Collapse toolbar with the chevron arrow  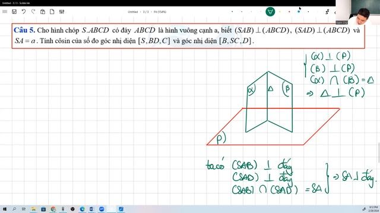click(335, 12)
